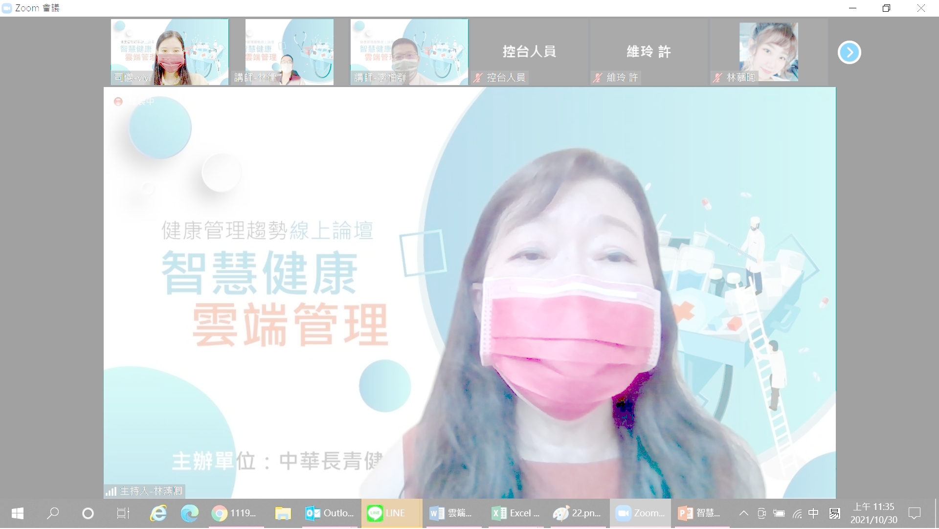Switch to the Zoom meeting window via taskbar
The height and width of the screenshot is (529, 939).
641,513
